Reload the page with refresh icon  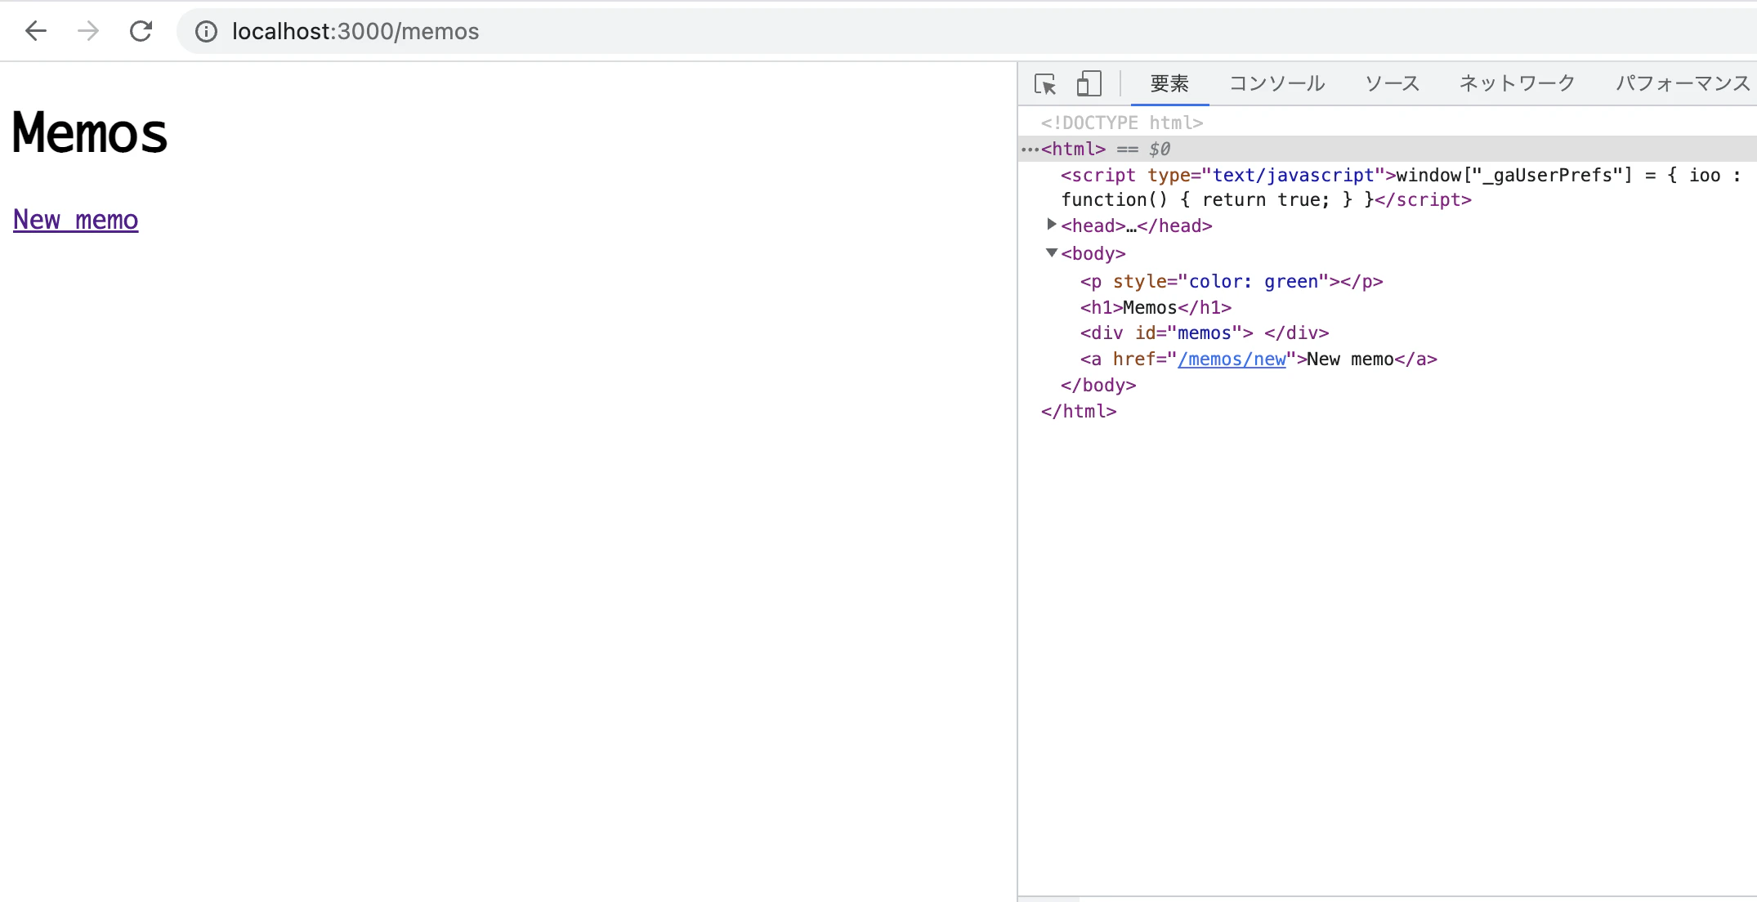tap(141, 31)
